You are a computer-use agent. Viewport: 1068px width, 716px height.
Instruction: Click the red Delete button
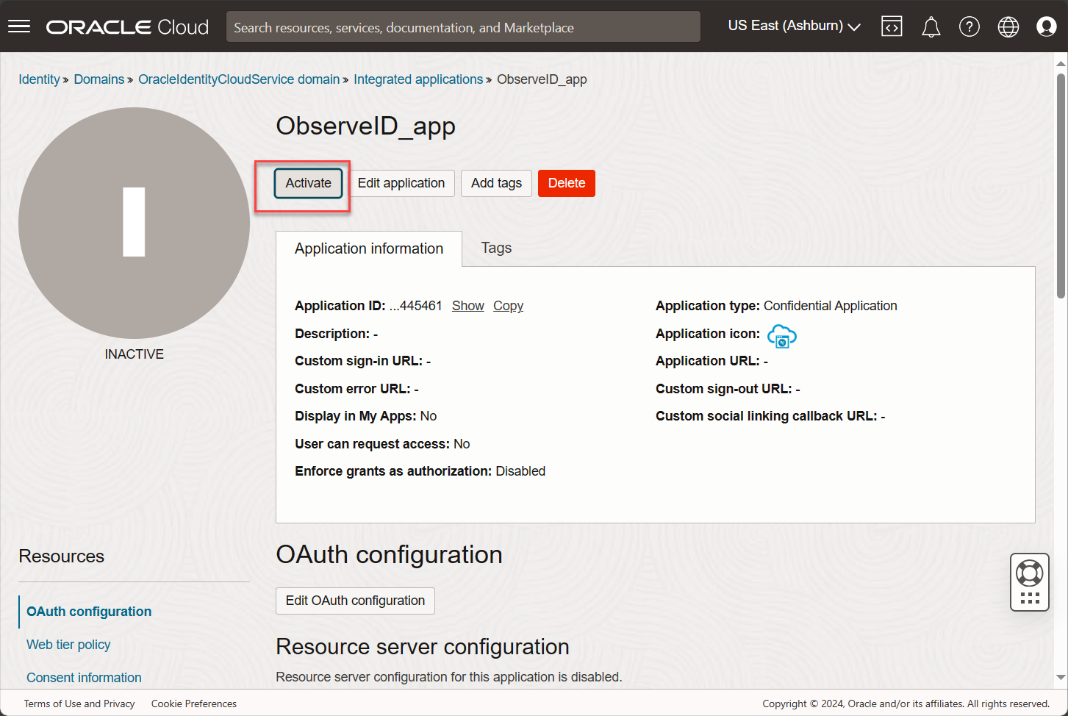tap(566, 183)
